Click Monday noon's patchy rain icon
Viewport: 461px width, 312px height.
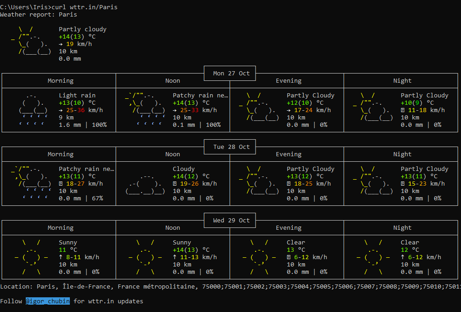point(145,110)
